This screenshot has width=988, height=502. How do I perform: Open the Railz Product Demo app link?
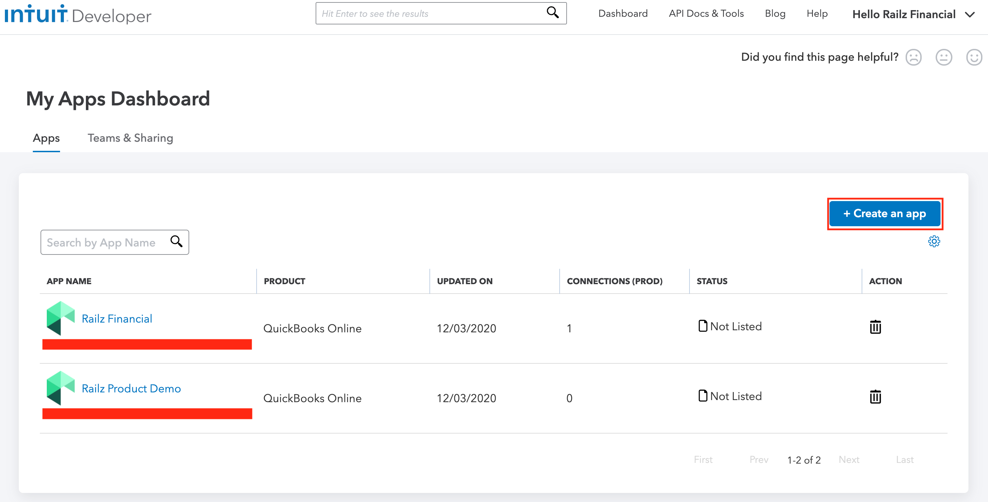pos(131,389)
